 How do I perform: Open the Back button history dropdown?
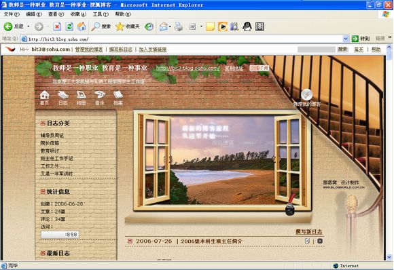[28, 26]
